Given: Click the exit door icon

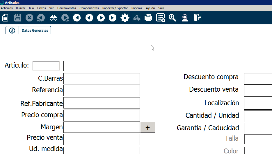Looking at the screenshot, I should (x=197, y=18).
